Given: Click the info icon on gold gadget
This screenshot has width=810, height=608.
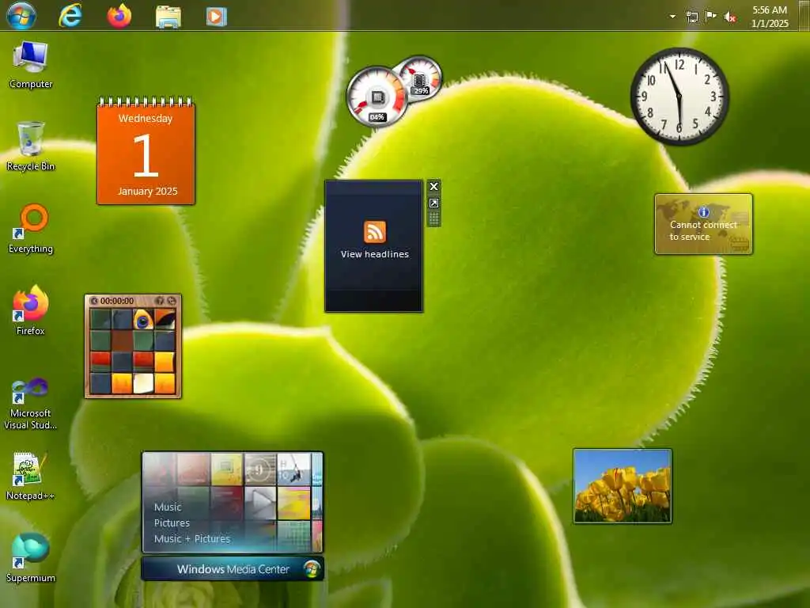Looking at the screenshot, I should coord(703,211).
